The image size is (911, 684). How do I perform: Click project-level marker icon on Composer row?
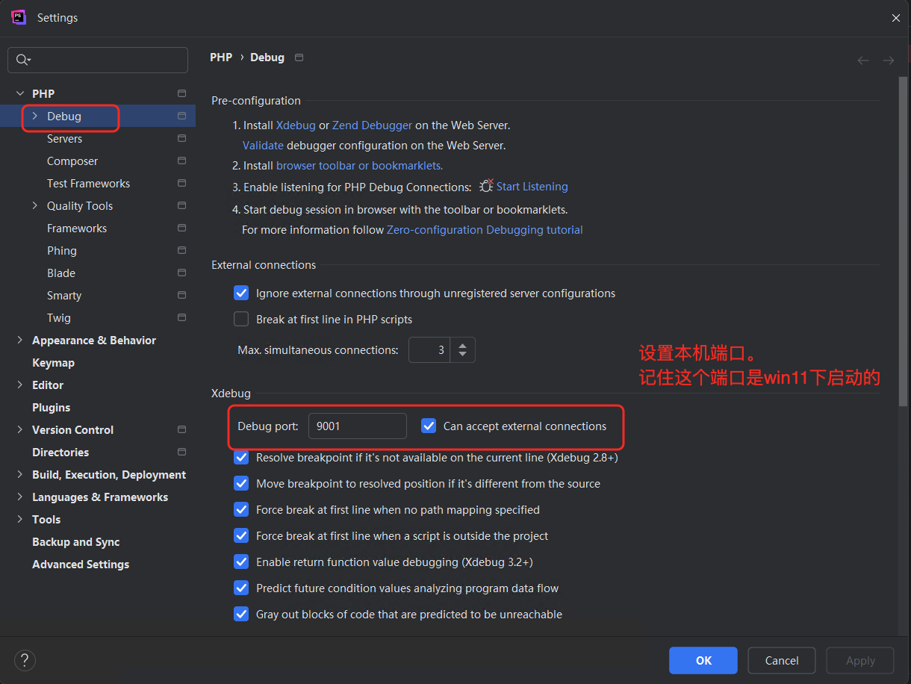(x=181, y=161)
